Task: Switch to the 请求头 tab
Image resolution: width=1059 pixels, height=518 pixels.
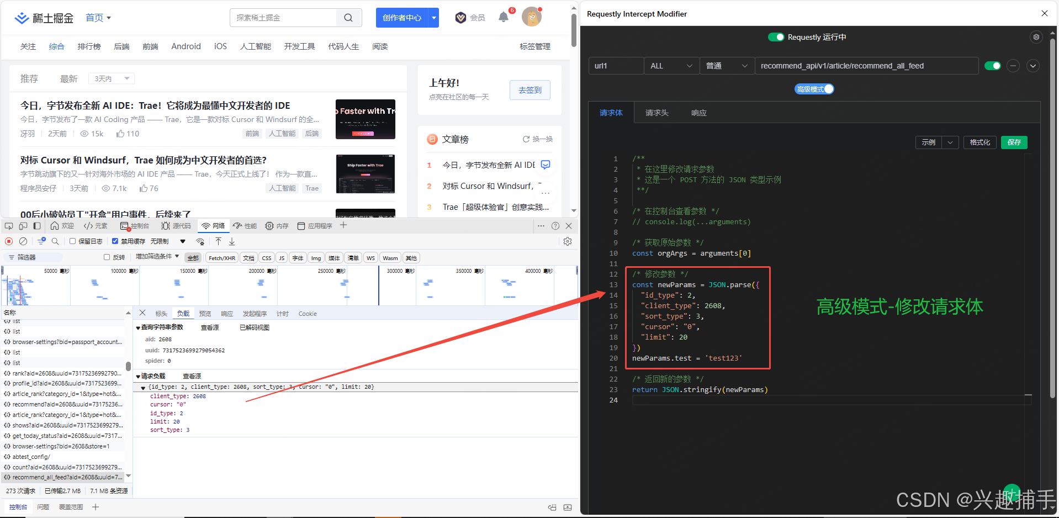Action: coord(656,112)
